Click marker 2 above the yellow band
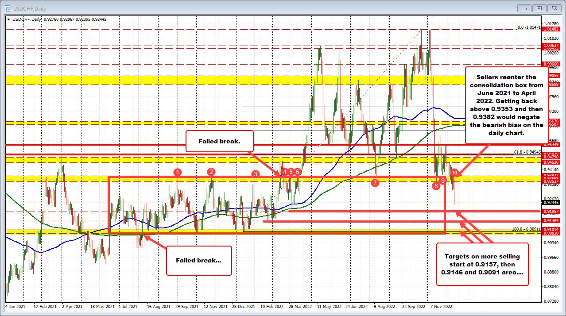 pos(211,173)
